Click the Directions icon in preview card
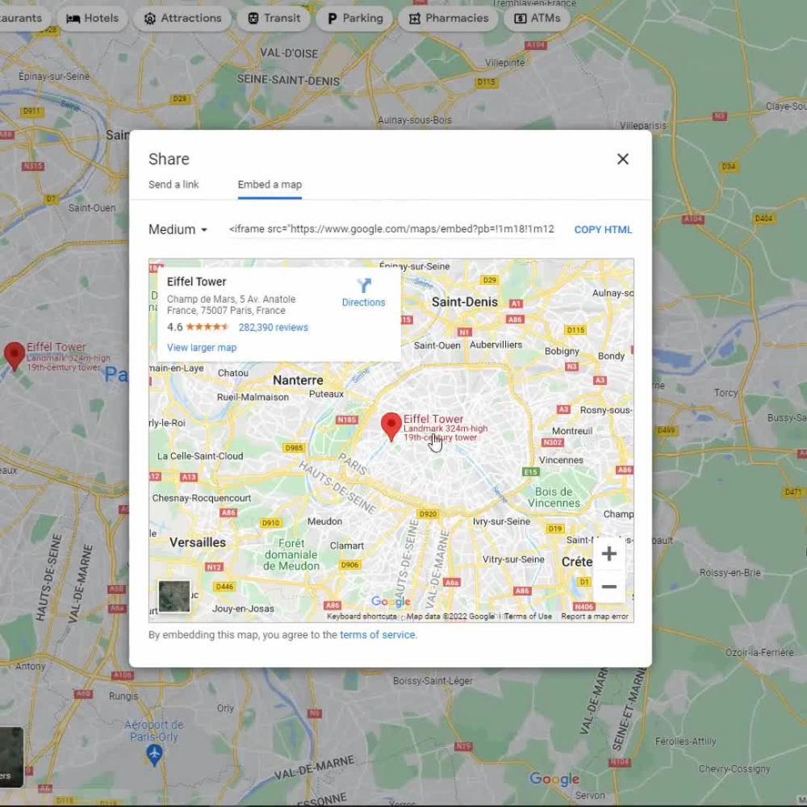 pos(363,286)
